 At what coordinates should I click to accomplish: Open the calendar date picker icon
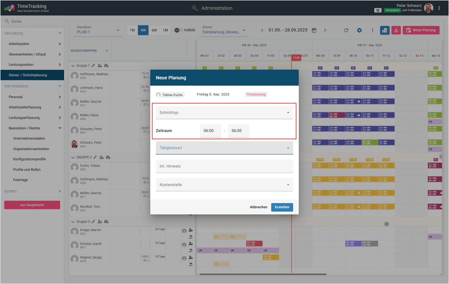(314, 30)
